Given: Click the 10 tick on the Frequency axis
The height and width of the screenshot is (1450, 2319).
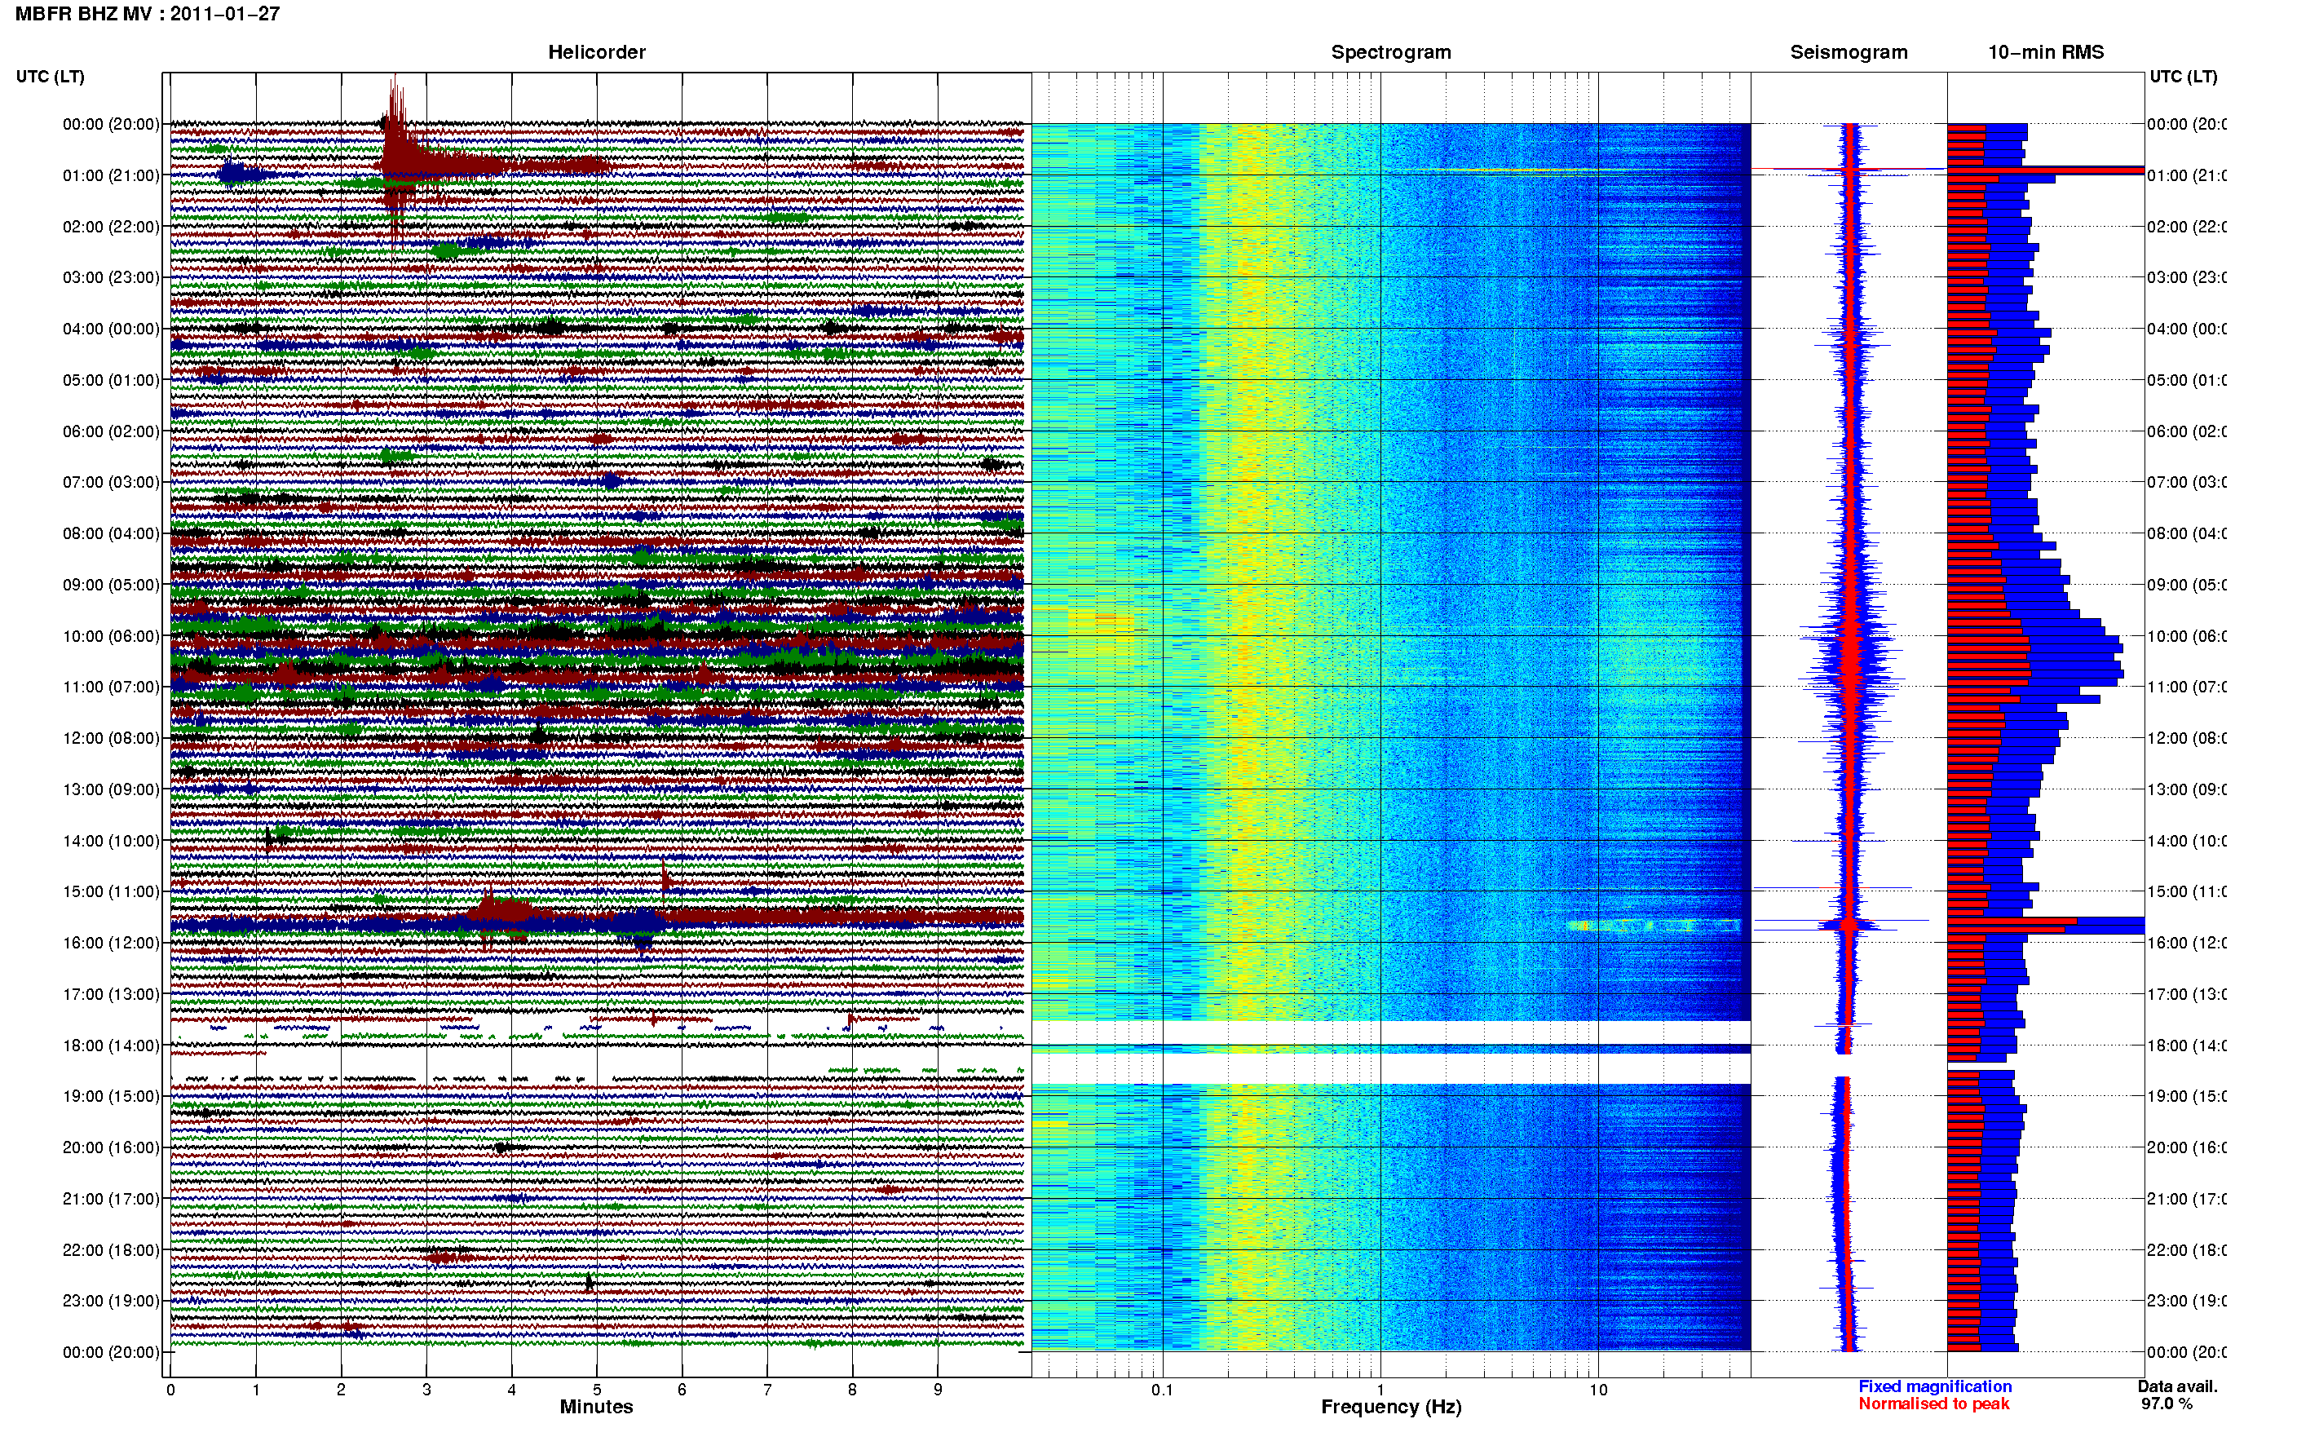Looking at the screenshot, I should 1598,1390.
